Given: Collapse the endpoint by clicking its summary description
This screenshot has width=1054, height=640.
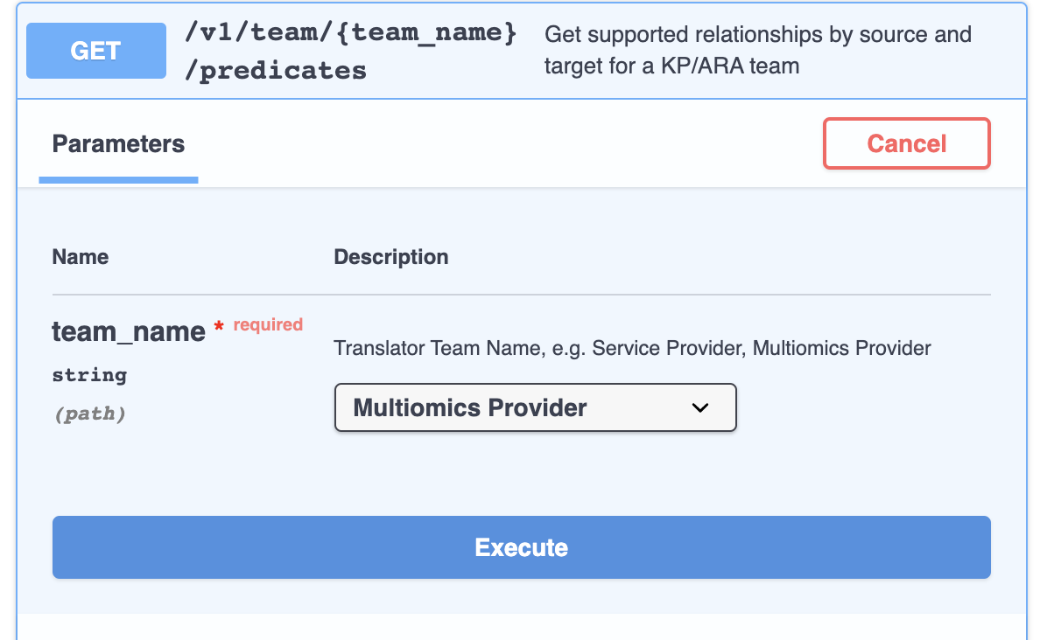Looking at the screenshot, I should point(758,48).
